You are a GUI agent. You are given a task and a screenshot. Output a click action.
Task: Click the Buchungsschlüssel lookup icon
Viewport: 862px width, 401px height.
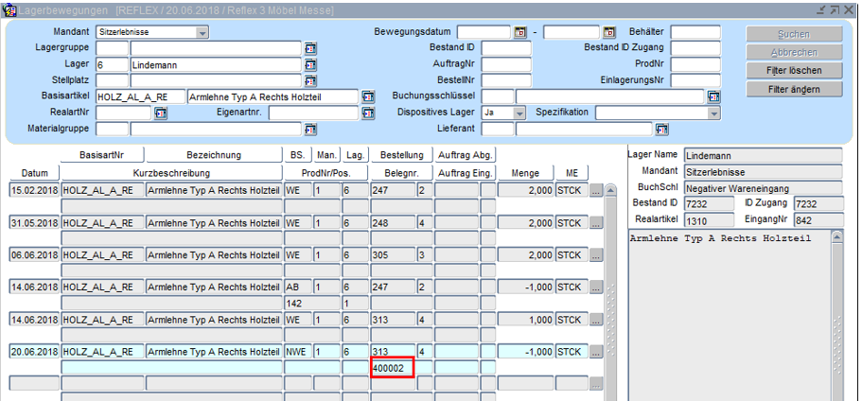pos(713,96)
